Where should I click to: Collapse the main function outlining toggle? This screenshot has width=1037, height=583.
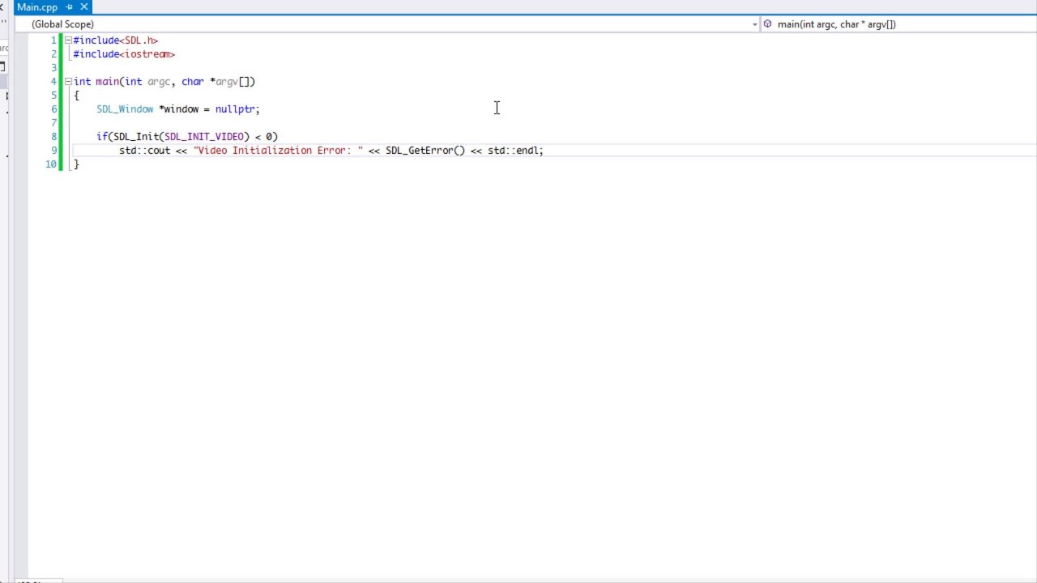coord(68,81)
